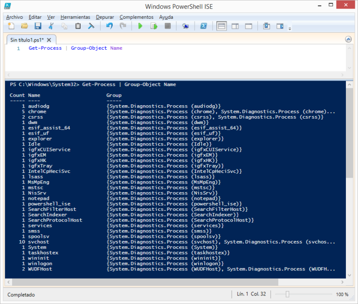The height and width of the screenshot is (304, 358).
Task: Undo the last edit
Action: point(110,26)
